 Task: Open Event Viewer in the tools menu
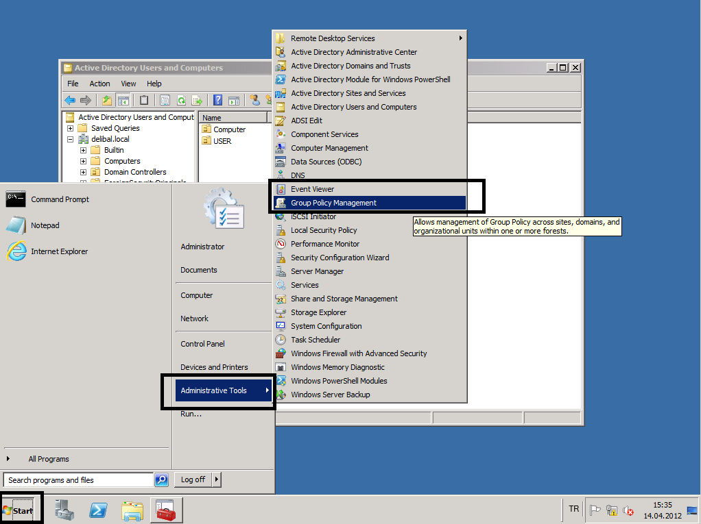pyautogui.click(x=312, y=189)
